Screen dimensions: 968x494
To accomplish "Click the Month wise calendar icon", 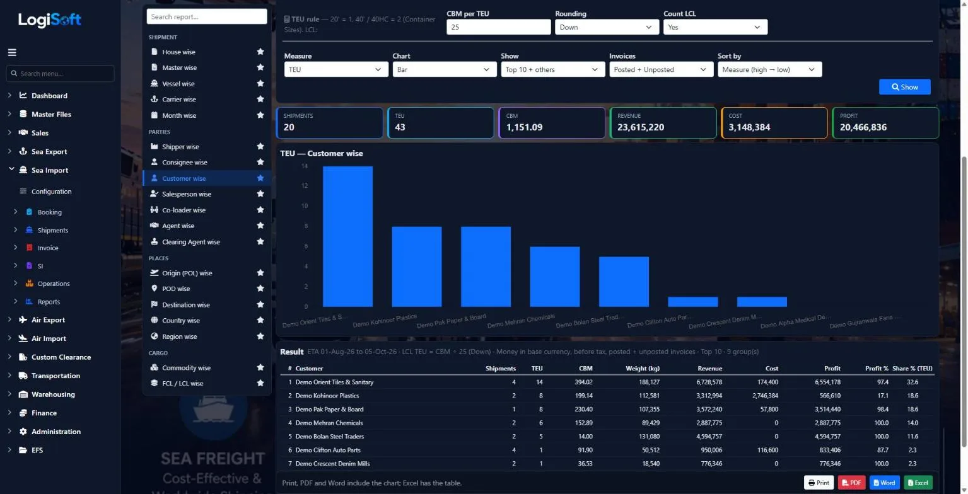I will 155,115.
